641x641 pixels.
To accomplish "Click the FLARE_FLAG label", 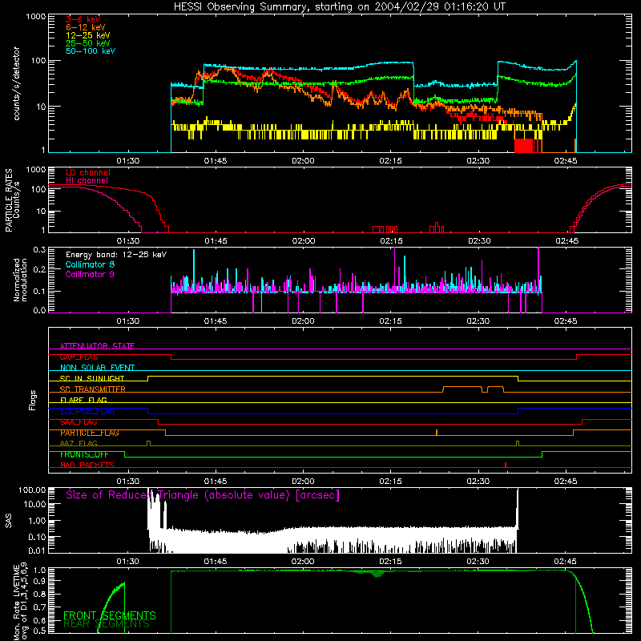I will [x=83, y=400].
